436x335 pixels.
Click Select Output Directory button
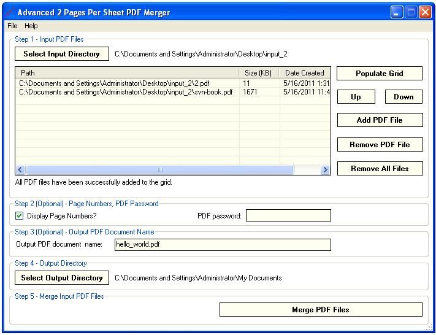coord(61,278)
